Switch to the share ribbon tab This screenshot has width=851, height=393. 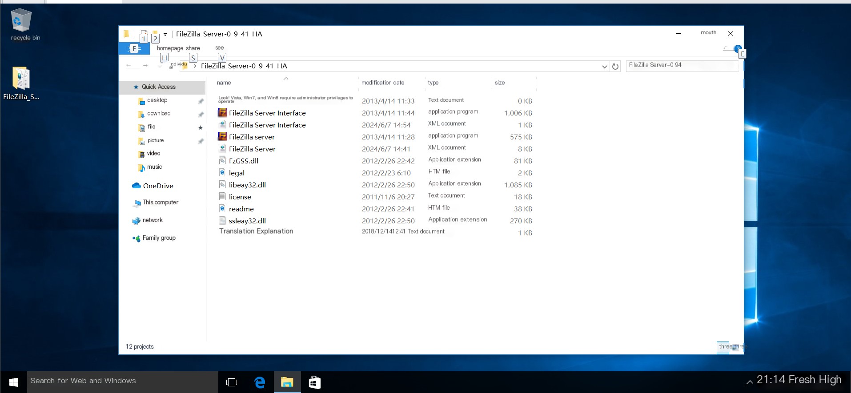click(x=193, y=48)
